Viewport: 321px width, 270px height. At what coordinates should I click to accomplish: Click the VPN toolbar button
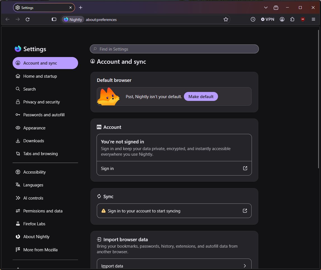pyautogui.click(x=268, y=19)
